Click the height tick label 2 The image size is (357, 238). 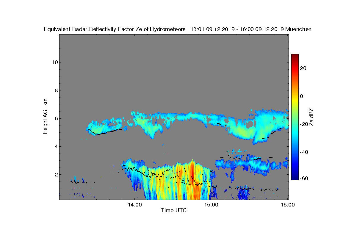coord(56,174)
